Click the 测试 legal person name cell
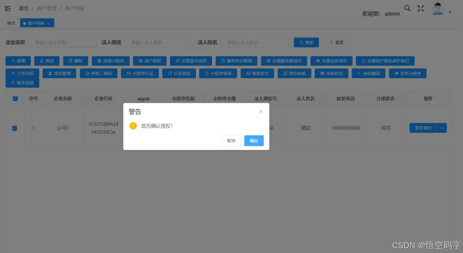This screenshot has width=463, height=253. point(306,128)
